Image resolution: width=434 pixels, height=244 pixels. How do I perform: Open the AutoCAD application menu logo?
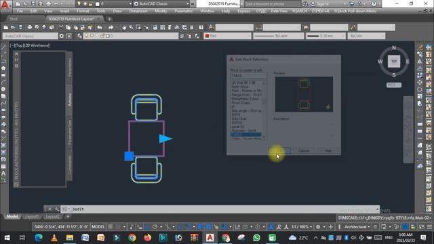(x=5, y=5)
